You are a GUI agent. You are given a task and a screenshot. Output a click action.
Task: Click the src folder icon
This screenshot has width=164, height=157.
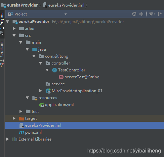point(21,36)
